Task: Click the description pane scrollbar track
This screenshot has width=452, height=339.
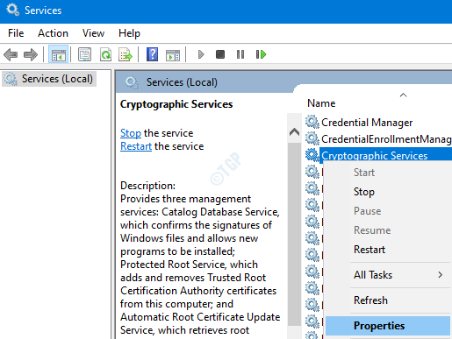Action: (x=294, y=234)
